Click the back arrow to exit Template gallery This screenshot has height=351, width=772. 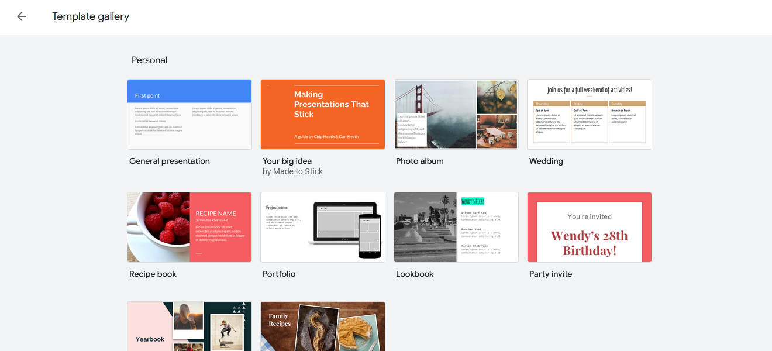click(x=22, y=16)
